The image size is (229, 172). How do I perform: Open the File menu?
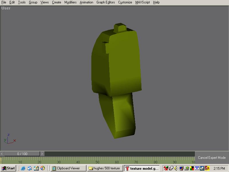(4, 2)
